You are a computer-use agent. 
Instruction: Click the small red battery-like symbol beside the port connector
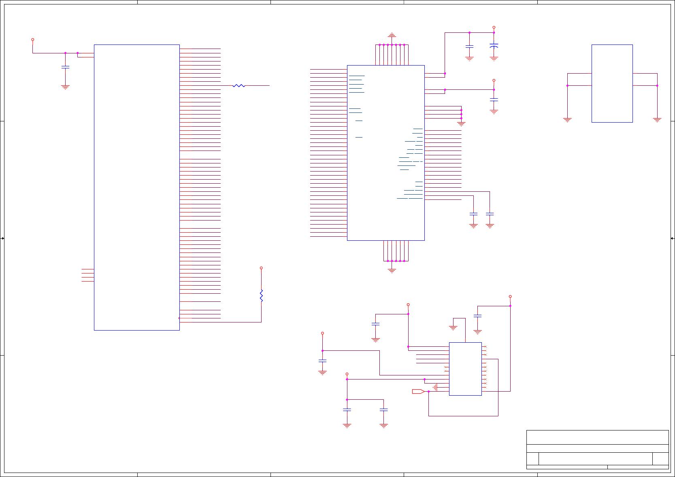coord(435,388)
